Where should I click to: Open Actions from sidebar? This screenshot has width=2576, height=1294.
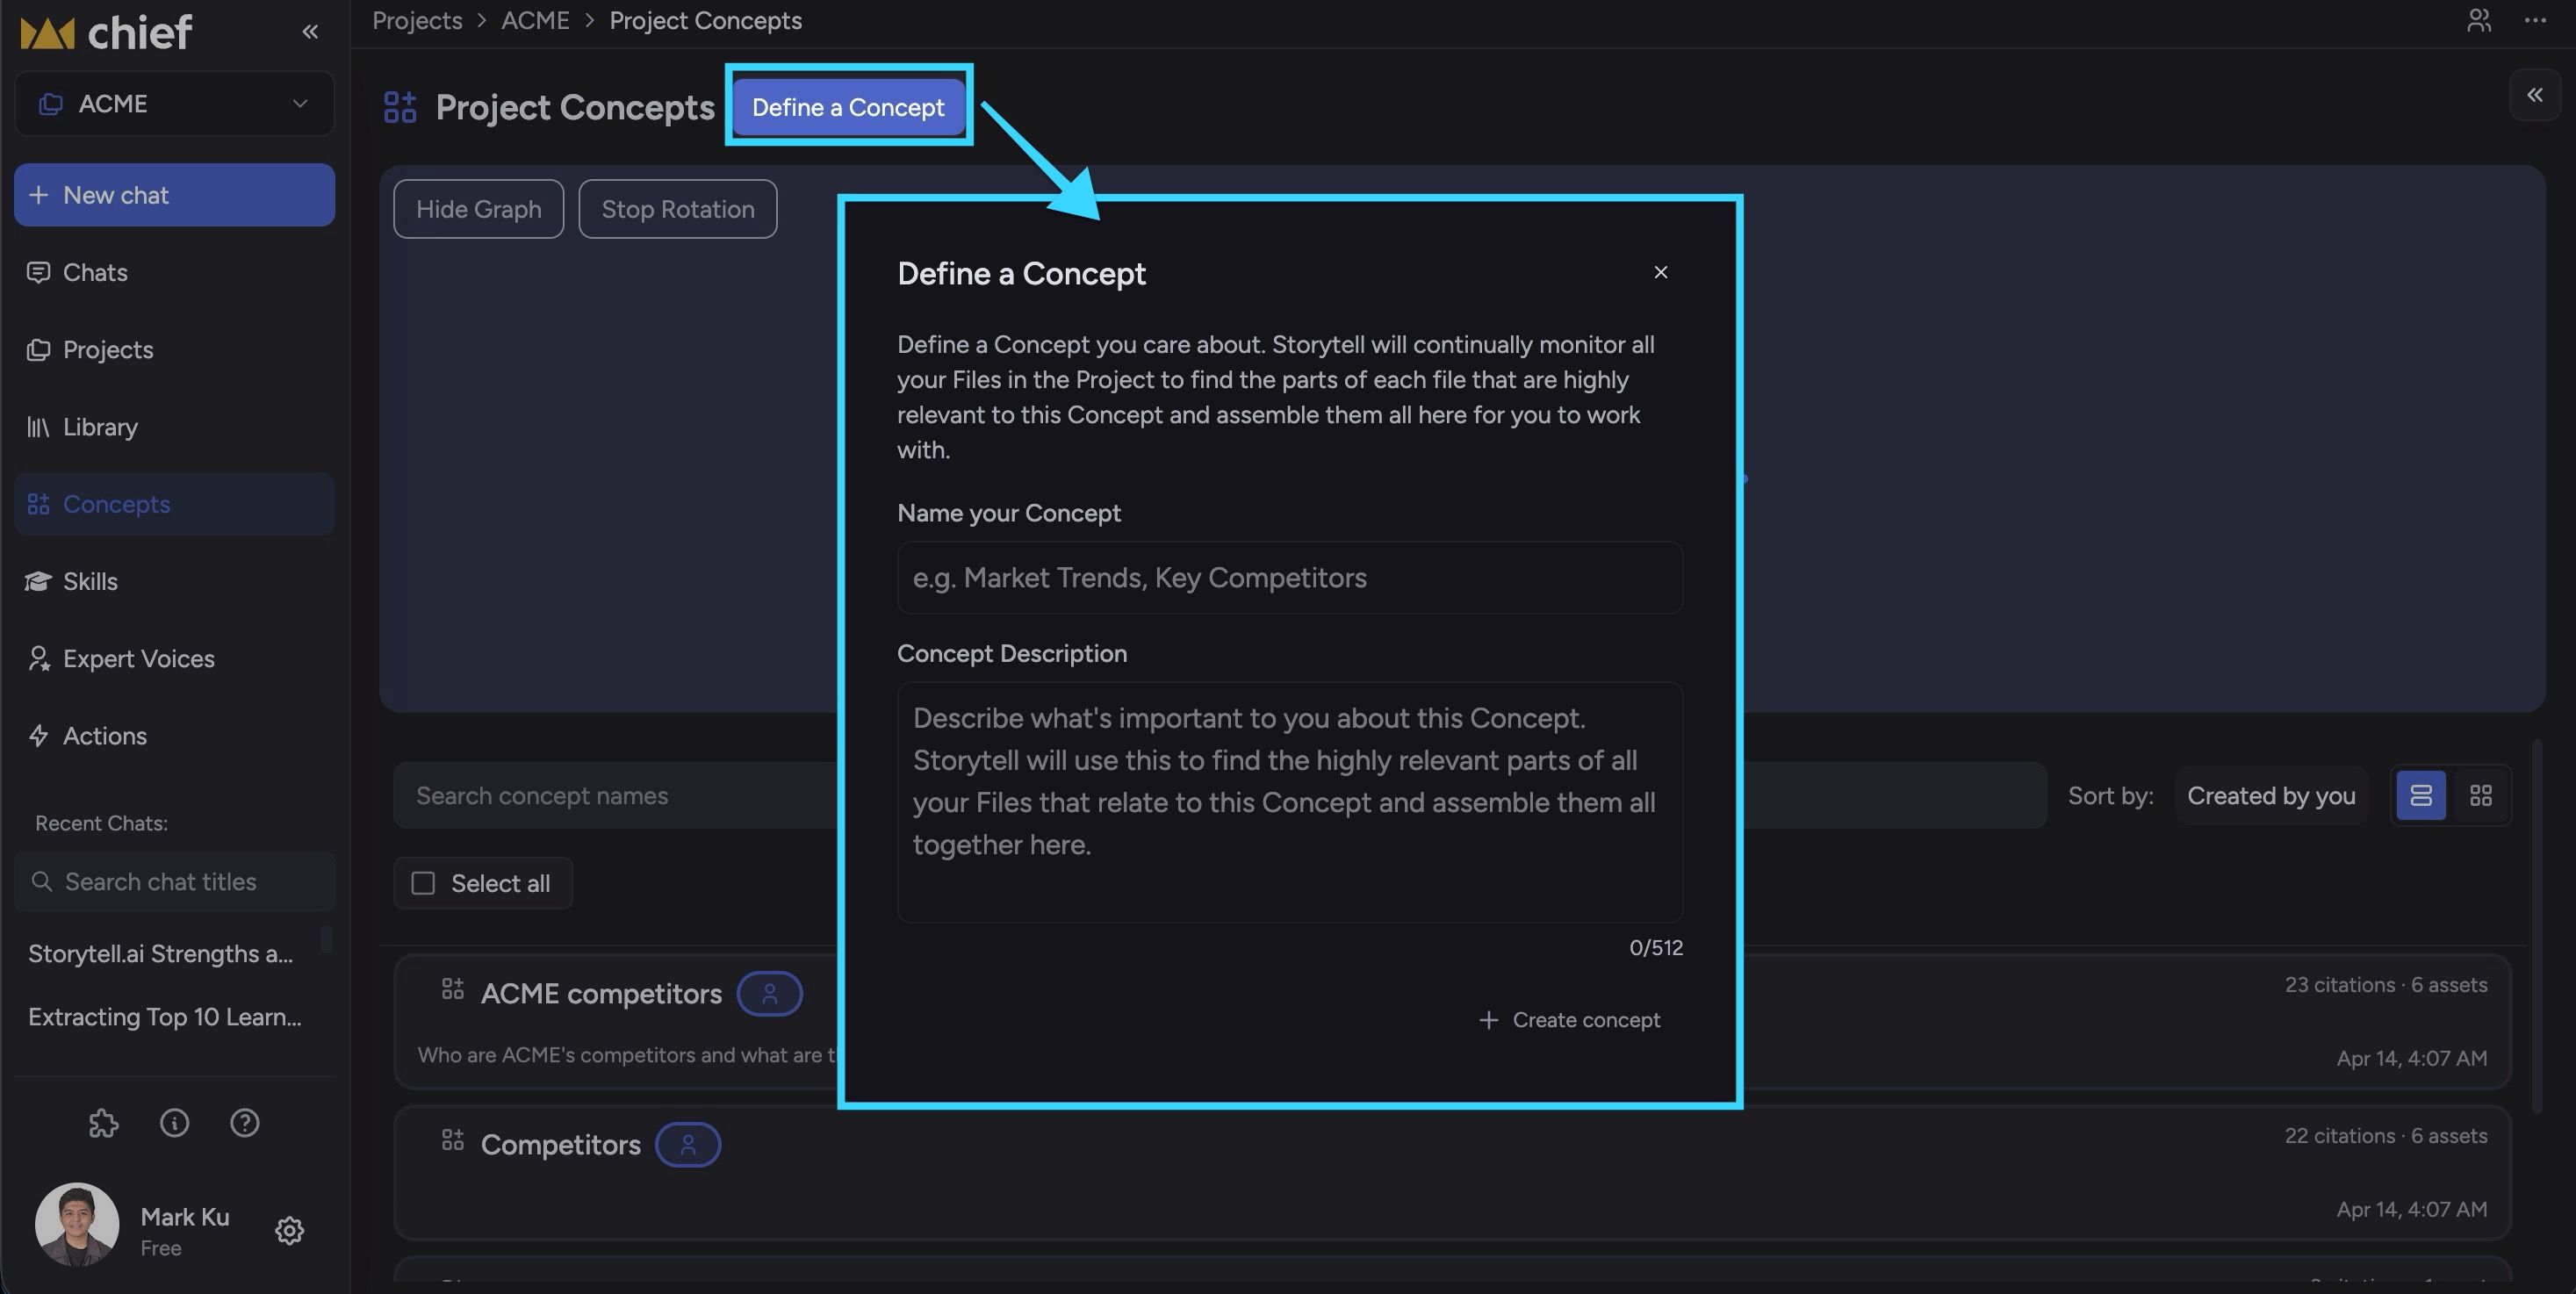tap(175, 736)
